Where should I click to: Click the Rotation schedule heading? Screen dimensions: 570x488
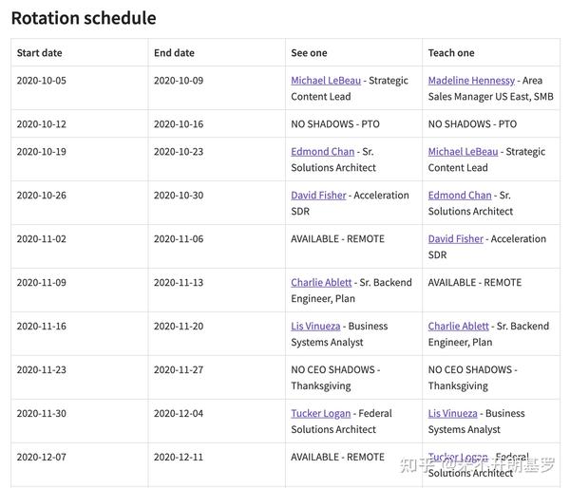point(84,18)
